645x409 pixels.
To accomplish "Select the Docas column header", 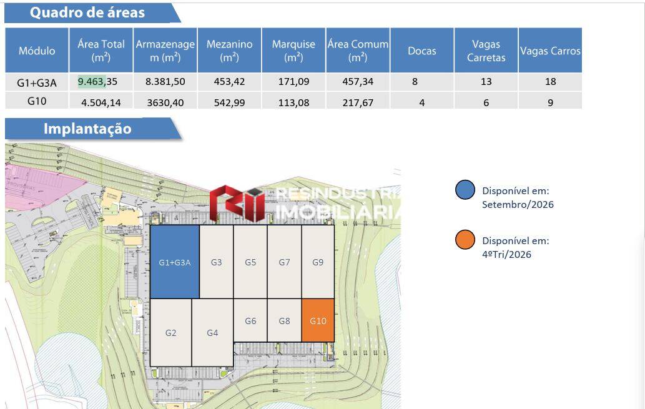I will tap(421, 50).
